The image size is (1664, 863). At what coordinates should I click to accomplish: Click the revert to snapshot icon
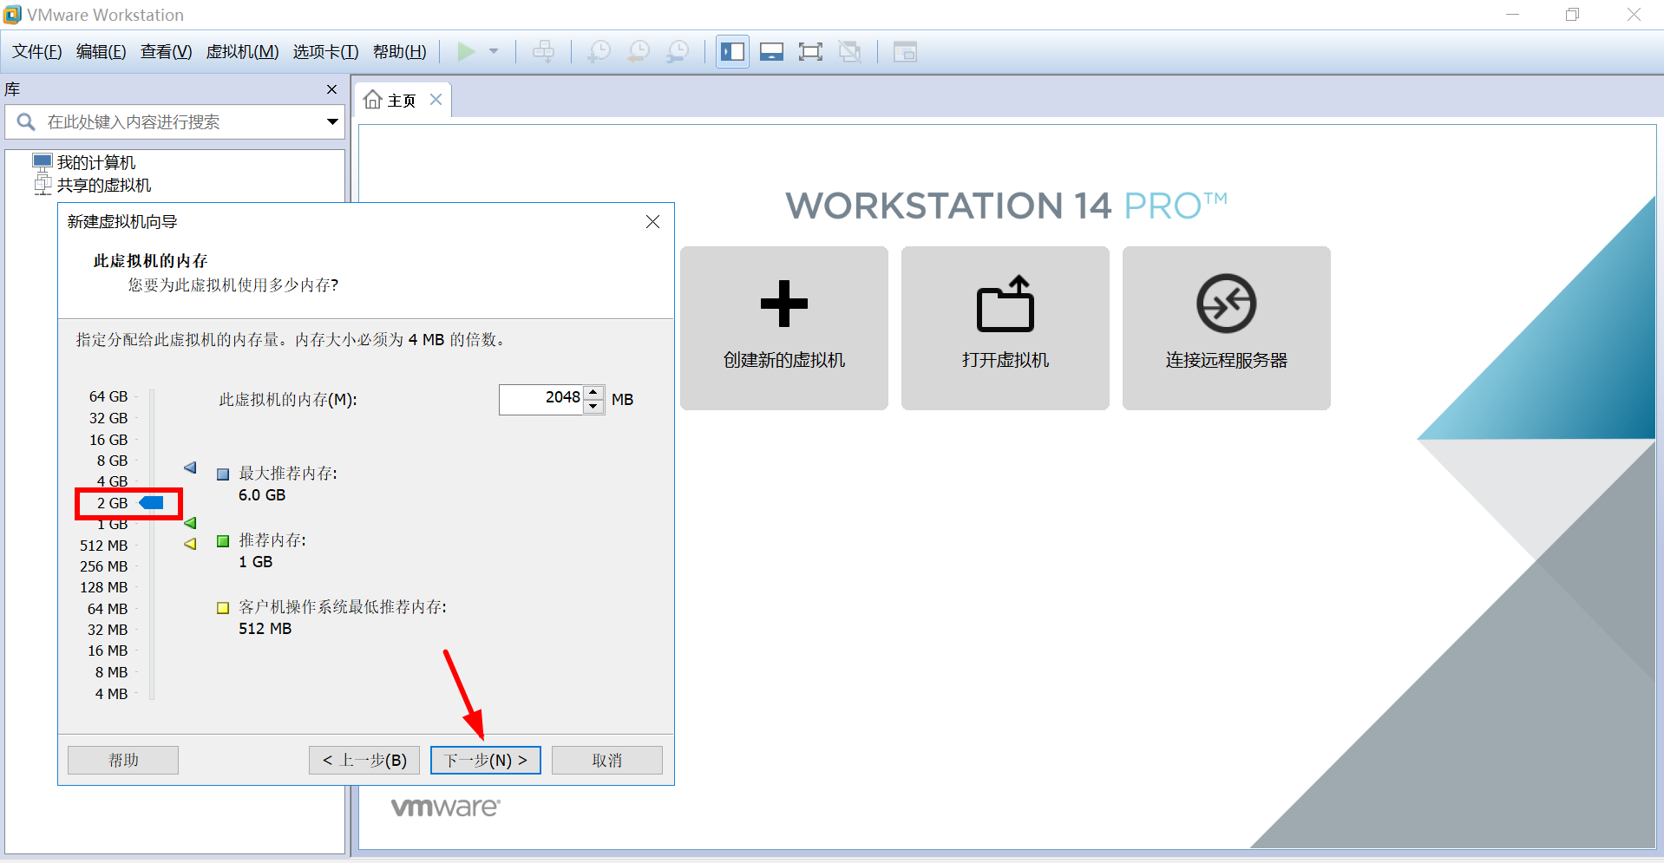pyautogui.click(x=639, y=52)
